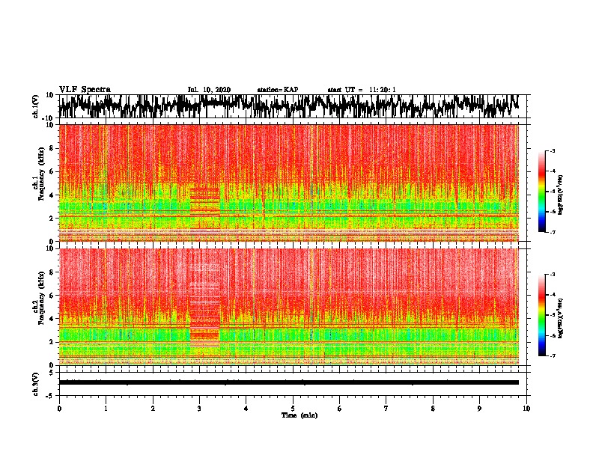Click the ch.1 voltage waveform trace
The width and height of the screenshot is (593, 458).
point(289,106)
